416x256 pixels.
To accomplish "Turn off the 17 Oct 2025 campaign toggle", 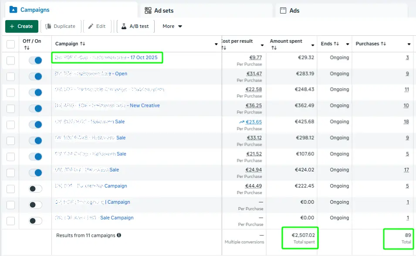I will [x=35, y=60].
